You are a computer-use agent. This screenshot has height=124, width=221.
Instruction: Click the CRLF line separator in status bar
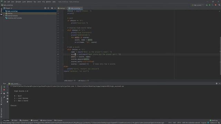(x=174, y=123)
